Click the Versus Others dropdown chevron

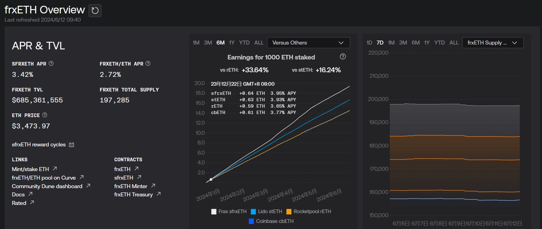pos(341,43)
